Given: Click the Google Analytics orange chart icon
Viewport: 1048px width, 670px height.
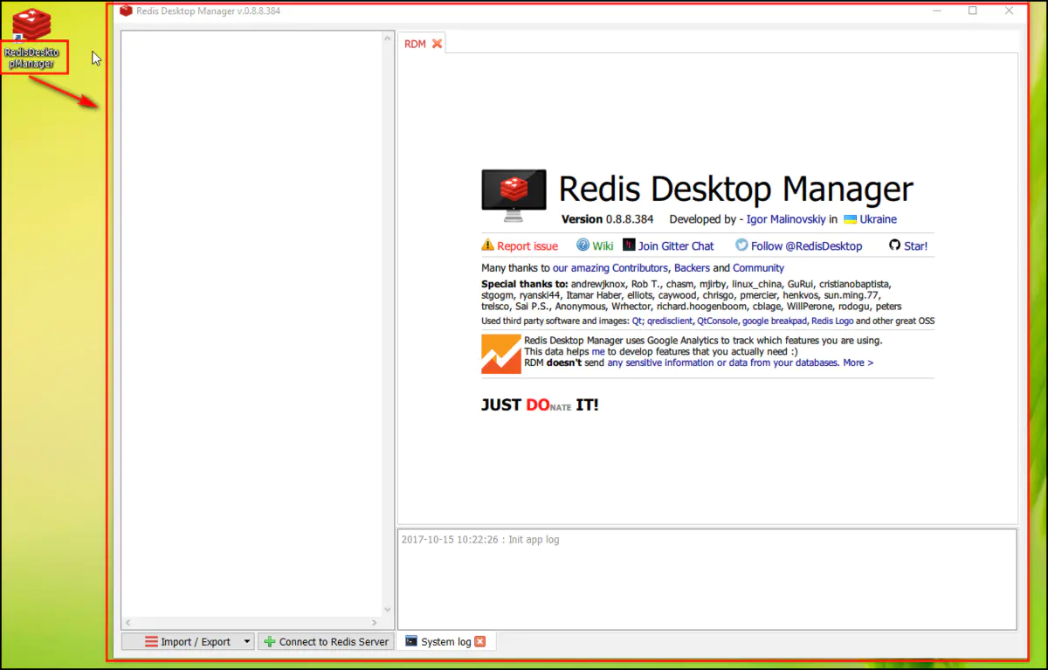Looking at the screenshot, I should click(500, 354).
